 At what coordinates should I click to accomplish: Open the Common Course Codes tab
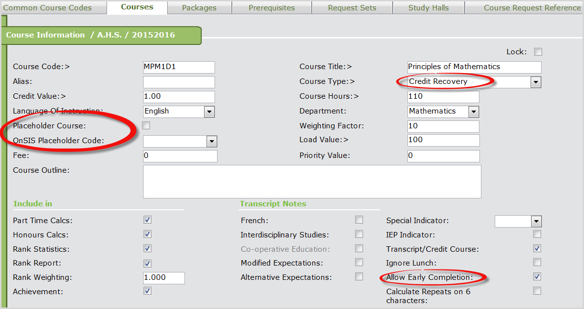[47, 8]
